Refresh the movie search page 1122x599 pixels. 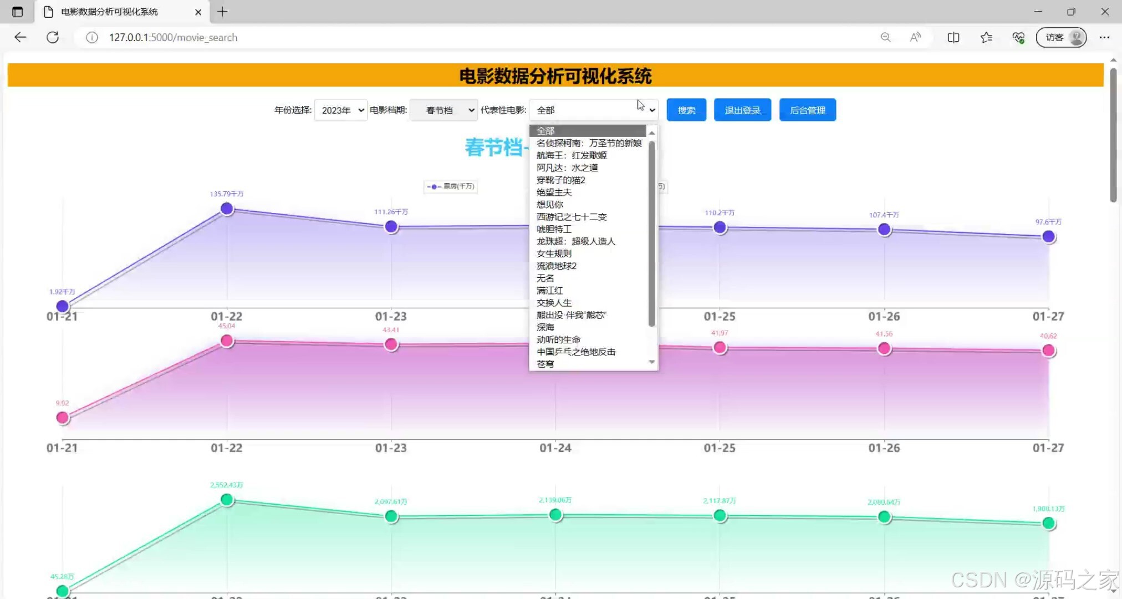(x=53, y=37)
